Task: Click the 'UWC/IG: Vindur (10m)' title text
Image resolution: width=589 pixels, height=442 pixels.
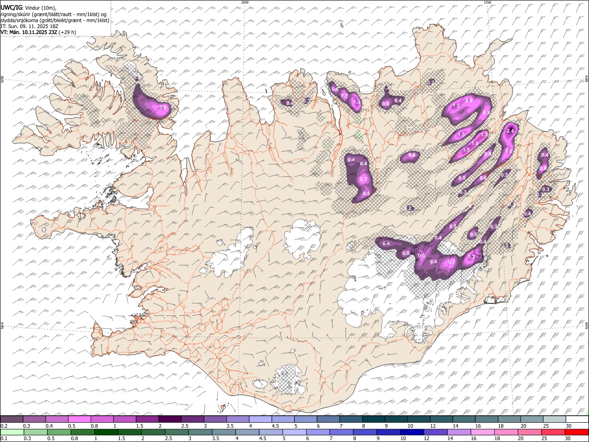Action: [29, 8]
